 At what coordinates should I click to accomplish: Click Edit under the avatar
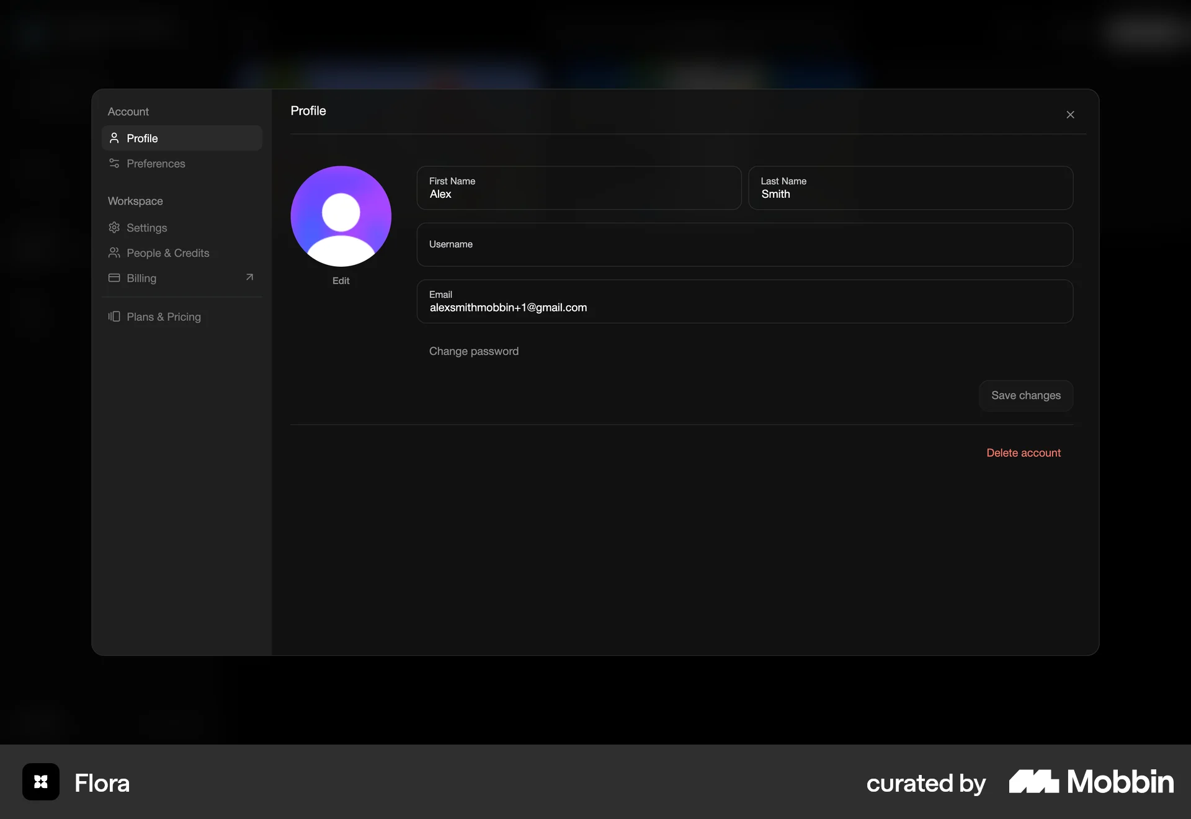click(341, 281)
